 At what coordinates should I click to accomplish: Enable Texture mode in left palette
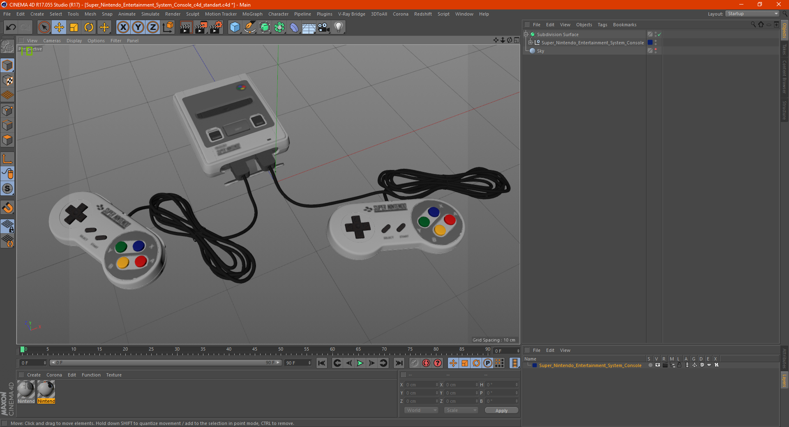coord(7,80)
